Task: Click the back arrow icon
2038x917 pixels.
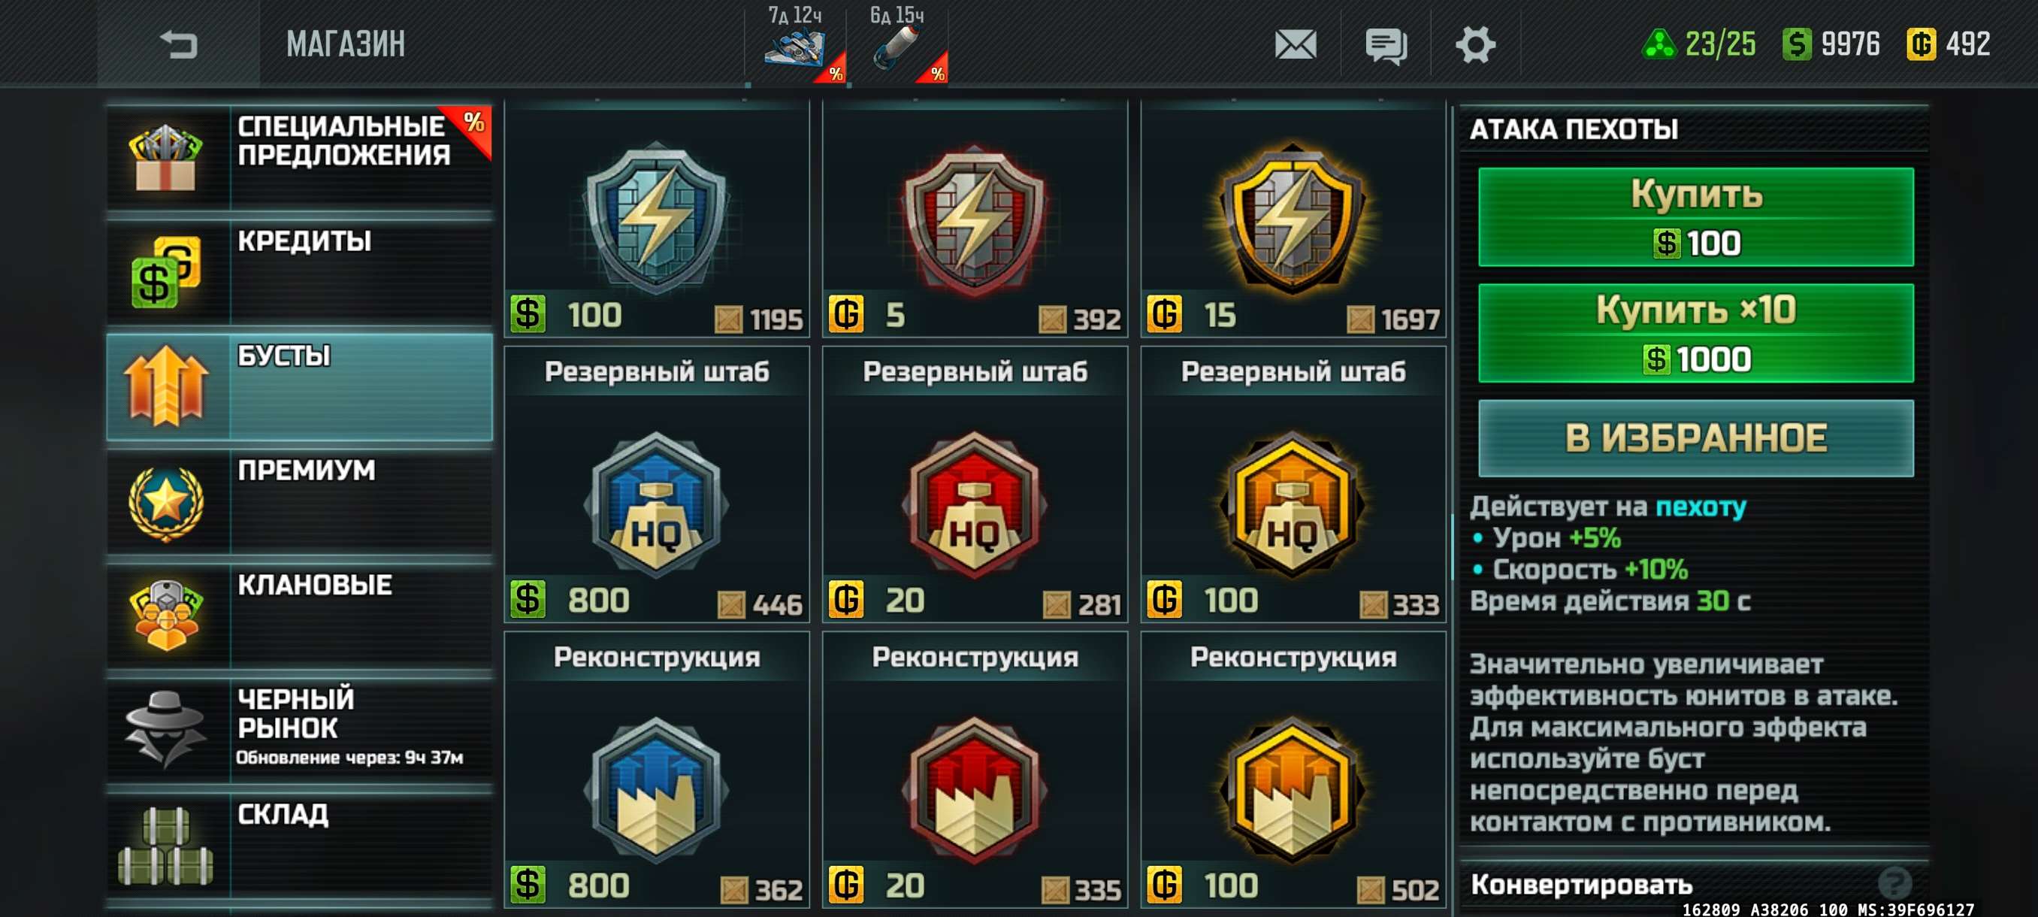Action: [x=179, y=44]
